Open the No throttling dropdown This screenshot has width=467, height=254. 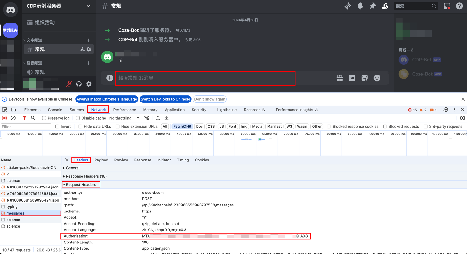124,118
